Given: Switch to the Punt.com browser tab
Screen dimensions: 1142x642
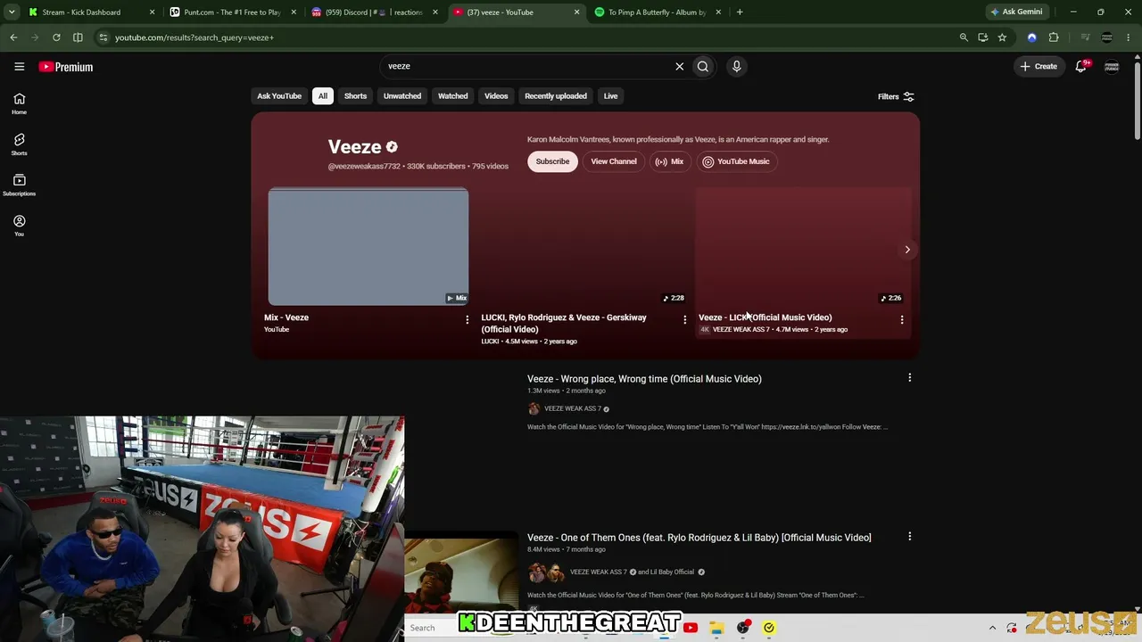Looking at the screenshot, I should pyautogui.click(x=232, y=12).
